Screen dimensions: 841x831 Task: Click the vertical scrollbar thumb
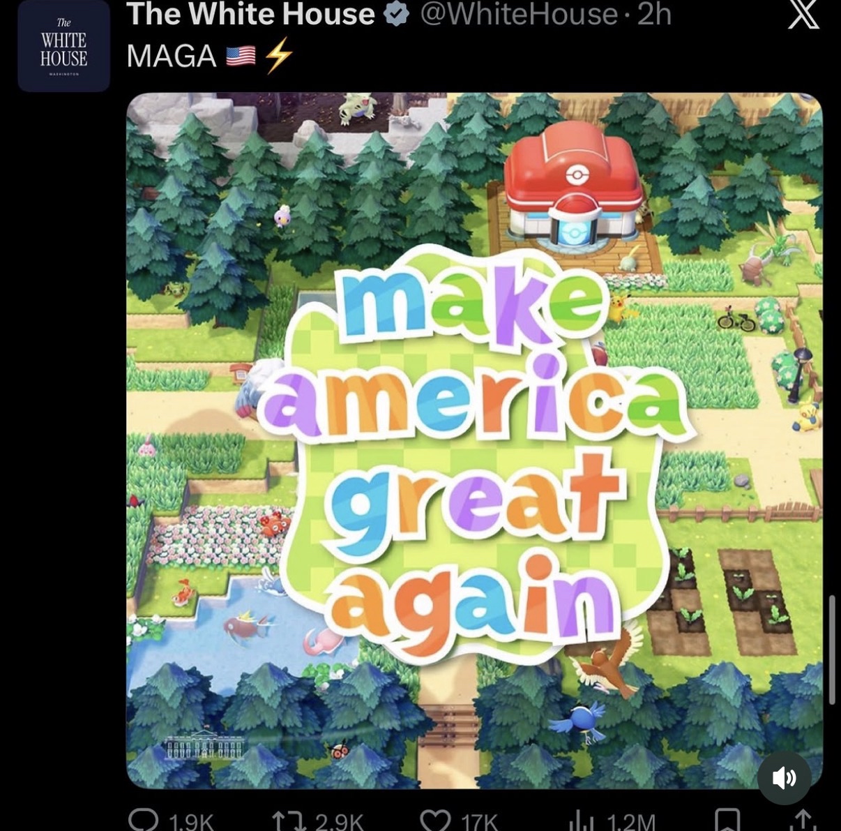832,650
